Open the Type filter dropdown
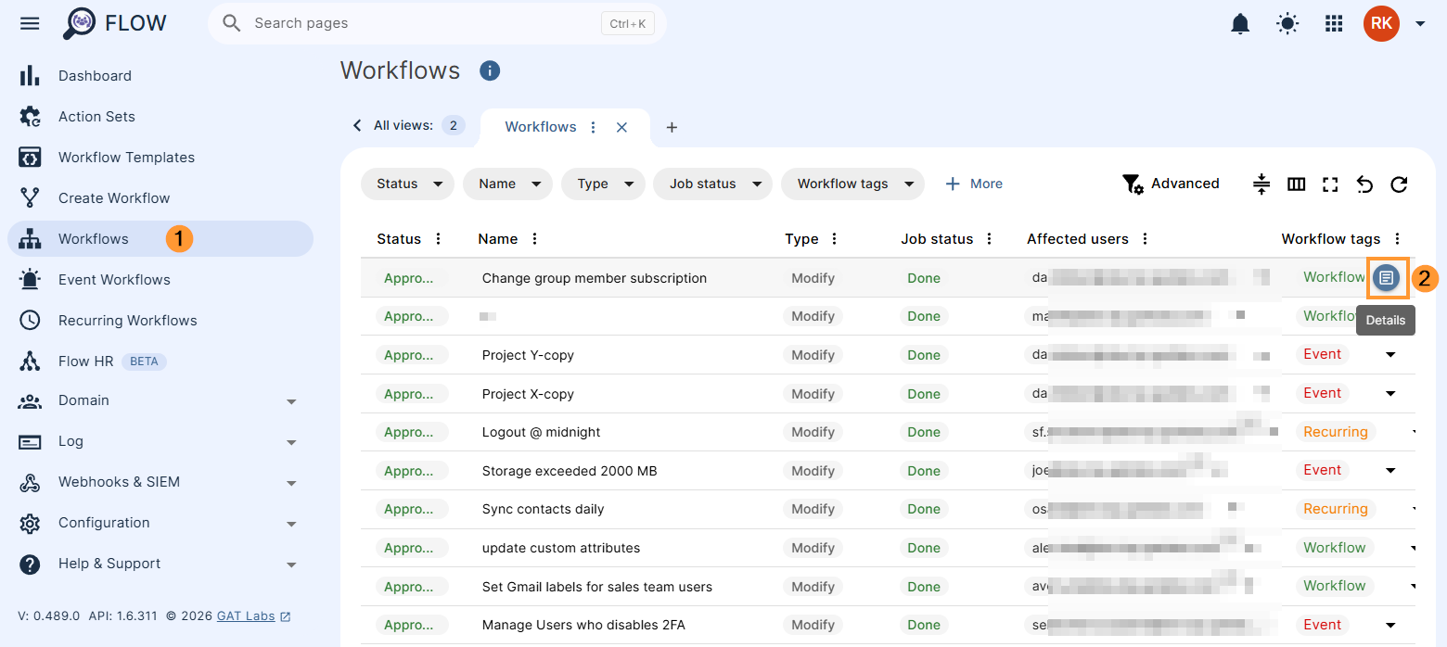This screenshot has height=647, width=1447. [x=603, y=184]
